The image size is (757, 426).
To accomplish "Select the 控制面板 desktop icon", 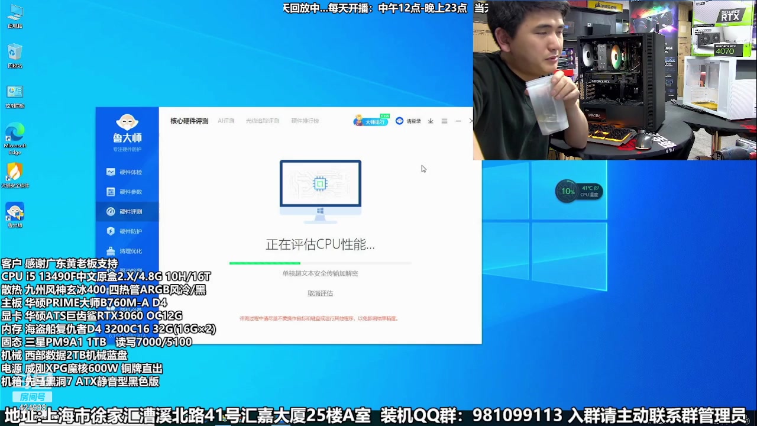I will point(15,96).
